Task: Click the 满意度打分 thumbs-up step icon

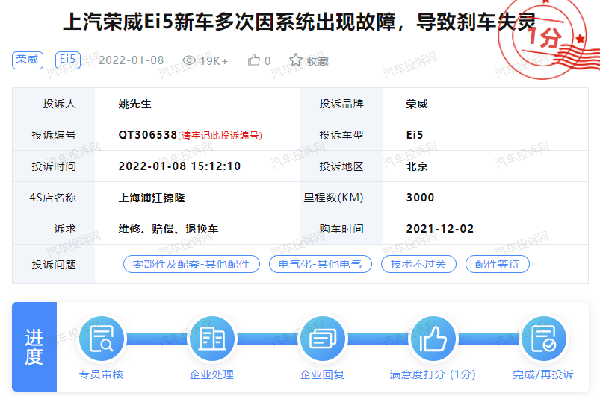Action: (x=433, y=339)
